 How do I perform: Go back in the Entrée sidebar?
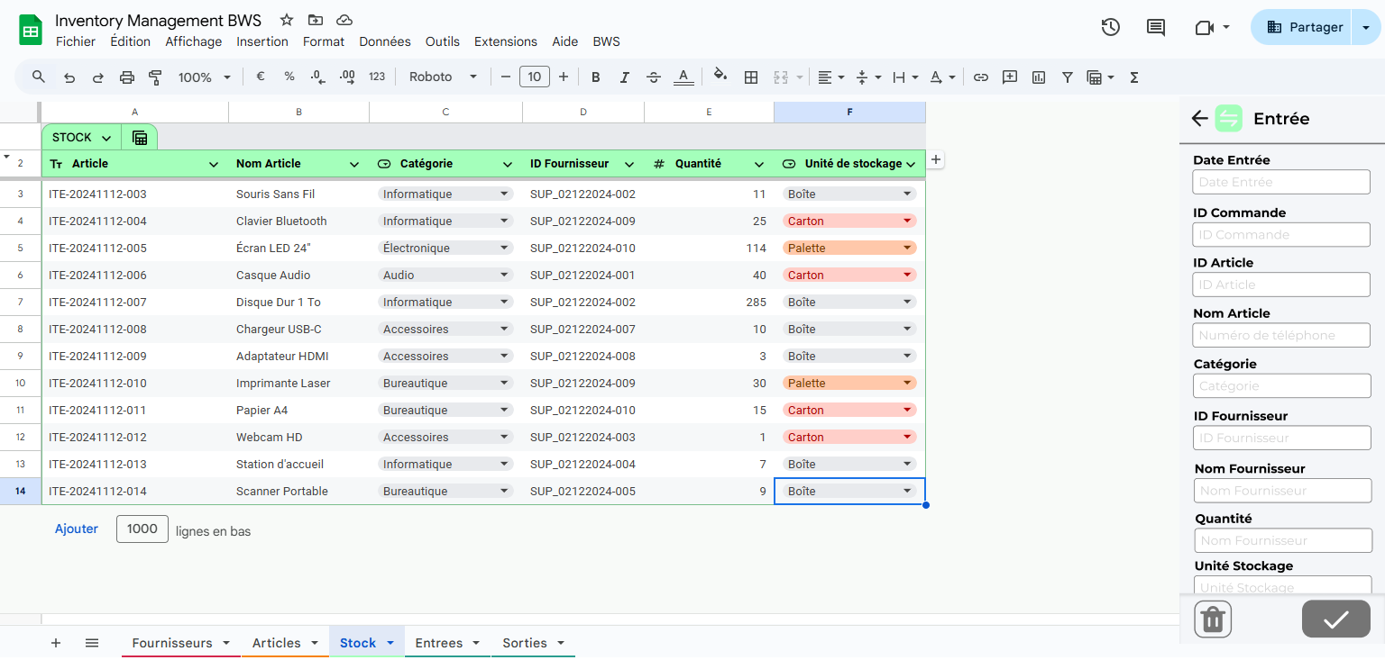click(x=1199, y=118)
